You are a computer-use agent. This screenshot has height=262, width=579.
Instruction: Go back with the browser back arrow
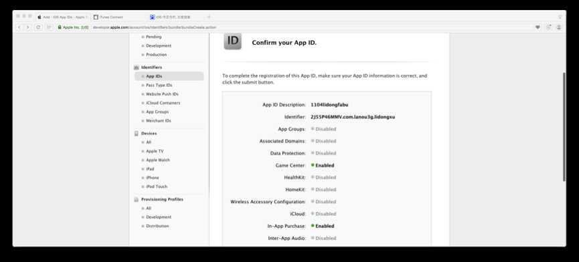[19, 27]
